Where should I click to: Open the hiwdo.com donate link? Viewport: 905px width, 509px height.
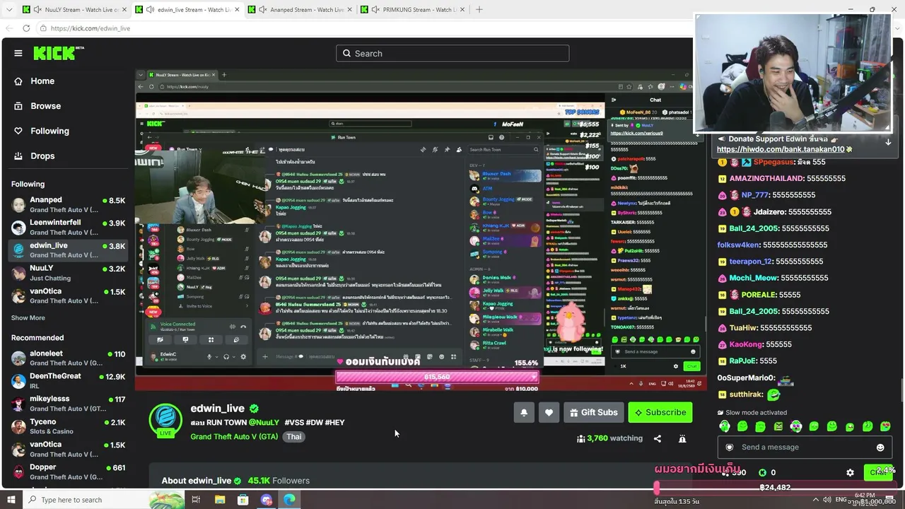pos(781,150)
